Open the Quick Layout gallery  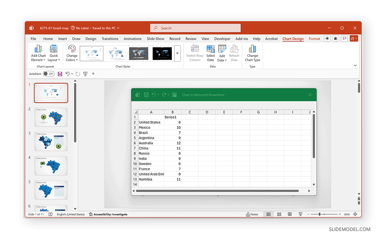tap(54, 53)
